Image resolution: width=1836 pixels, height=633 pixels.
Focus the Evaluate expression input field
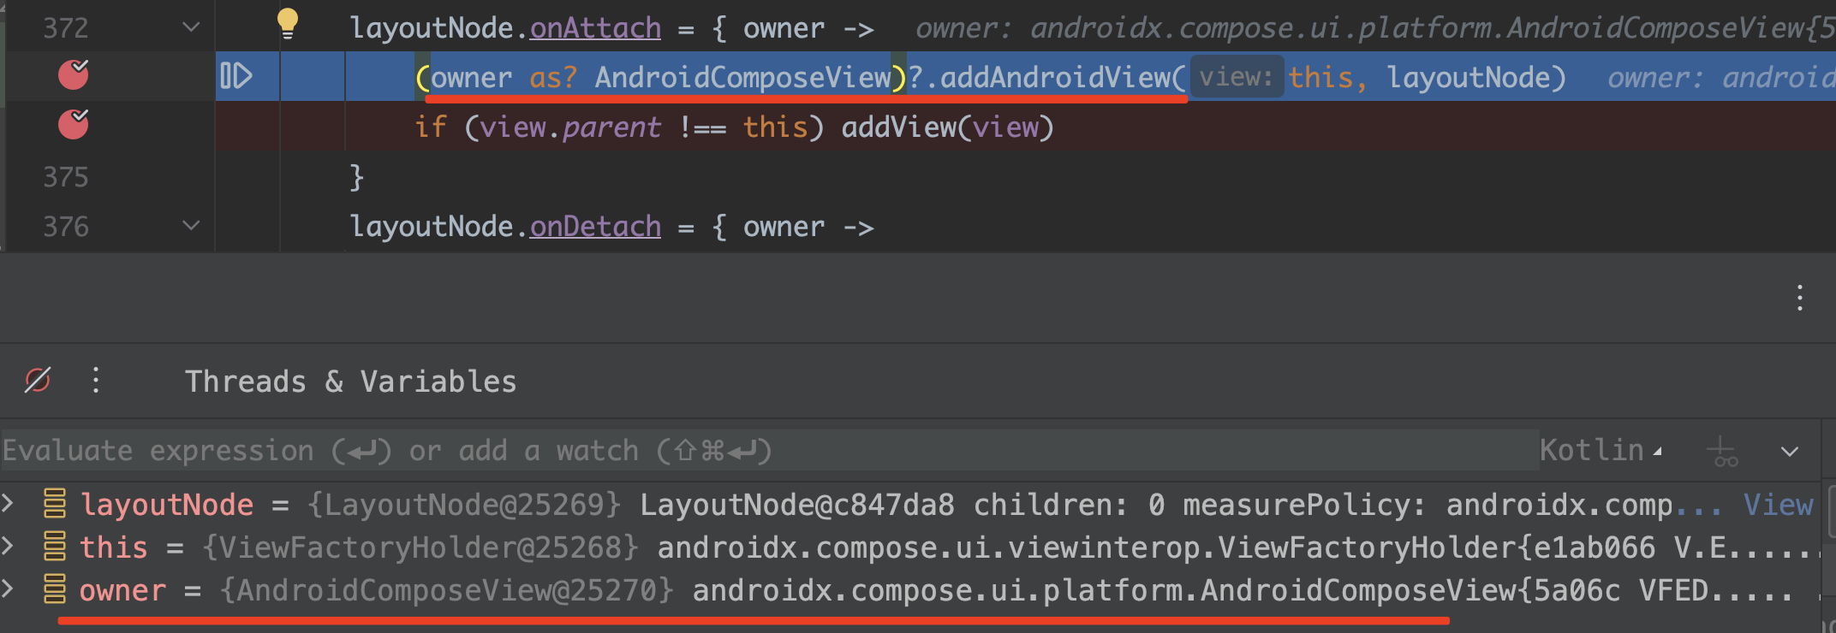[x=769, y=450]
